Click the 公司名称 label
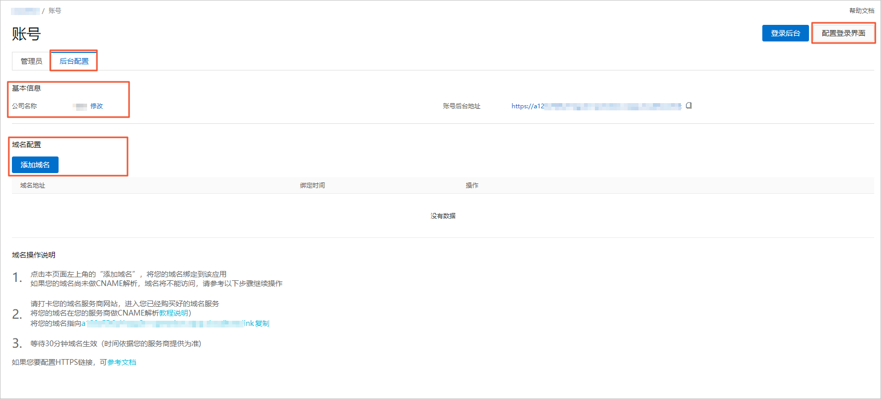The image size is (881, 399). 24,106
